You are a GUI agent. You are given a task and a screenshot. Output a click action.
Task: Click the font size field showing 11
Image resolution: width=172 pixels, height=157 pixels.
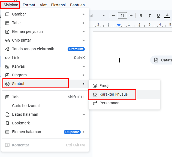coord(122,15)
